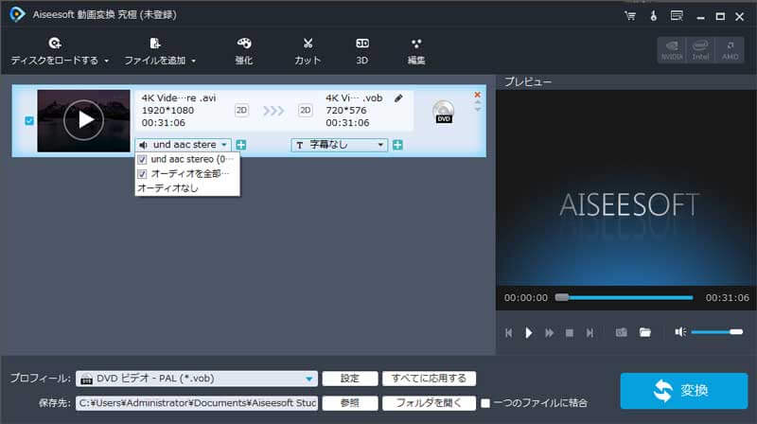Image resolution: width=757 pixels, height=424 pixels.
Task: Adjust the preview volume slider
Action: click(717, 332)
